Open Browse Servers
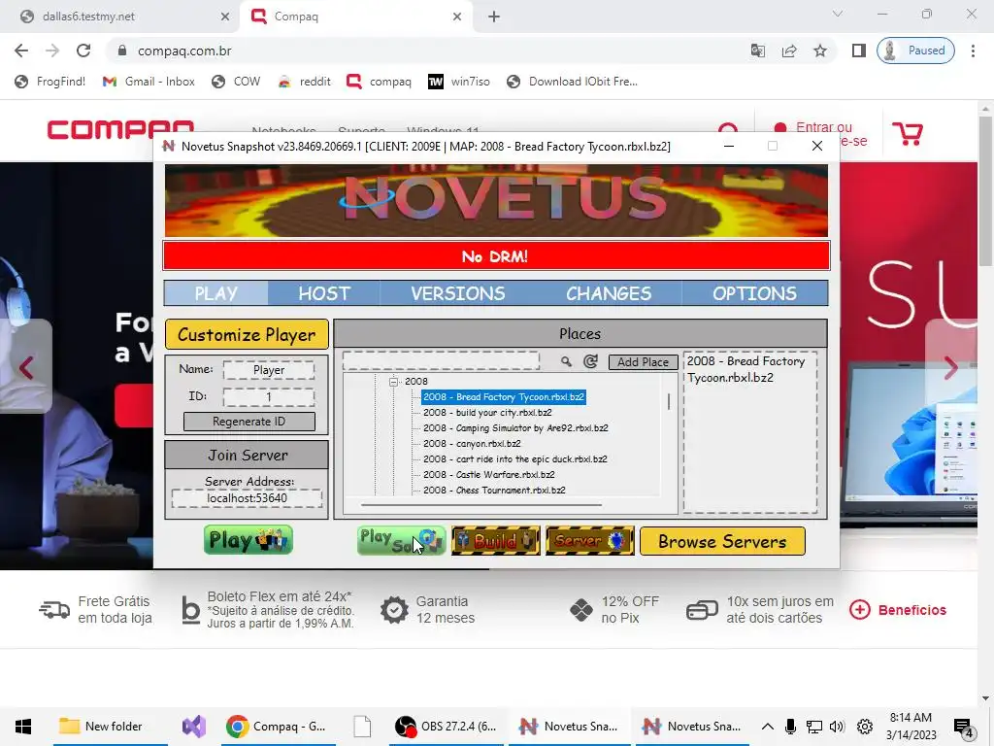This screenshot has height=746, width=994. click(722, 541)
